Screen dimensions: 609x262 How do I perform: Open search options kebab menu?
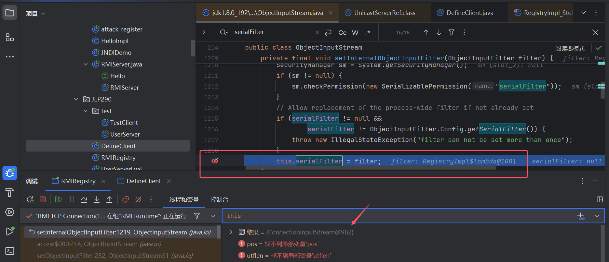[x=464, y=32]
